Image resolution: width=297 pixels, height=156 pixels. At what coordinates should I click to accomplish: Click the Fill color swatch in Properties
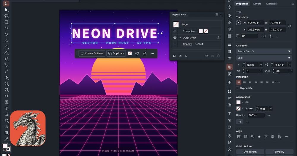[x=238, y=102]
